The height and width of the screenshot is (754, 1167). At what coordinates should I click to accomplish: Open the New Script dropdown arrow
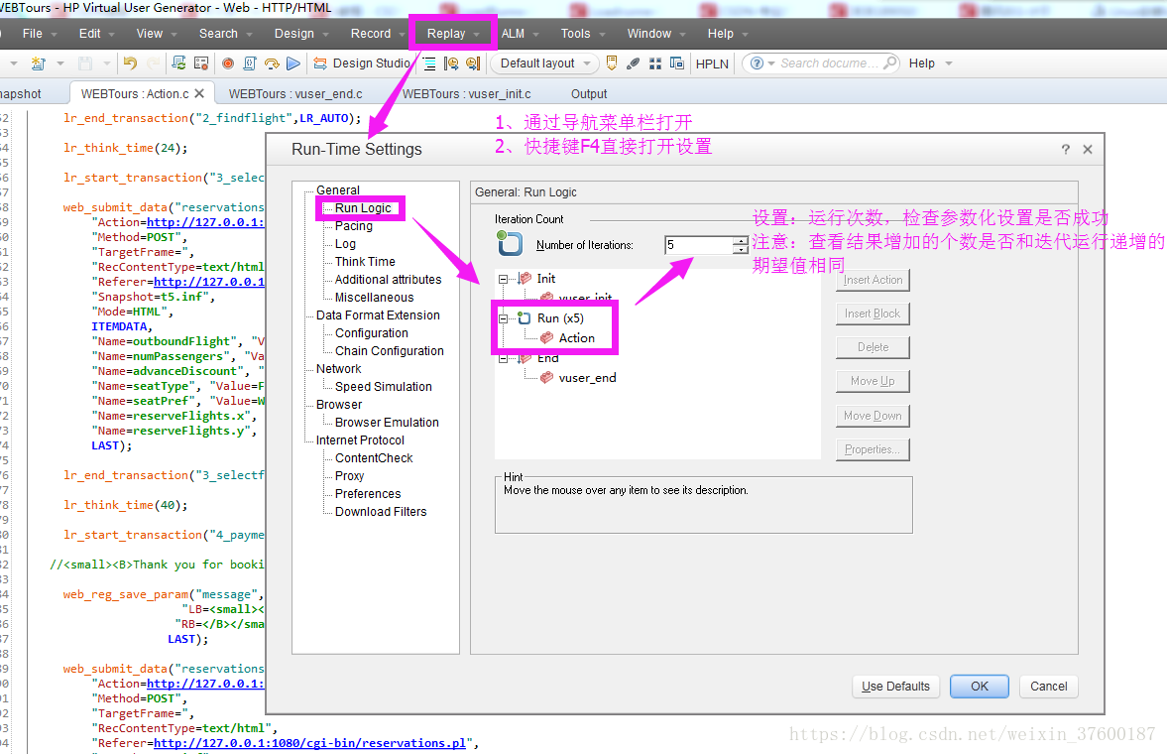[x=60, y=64]
